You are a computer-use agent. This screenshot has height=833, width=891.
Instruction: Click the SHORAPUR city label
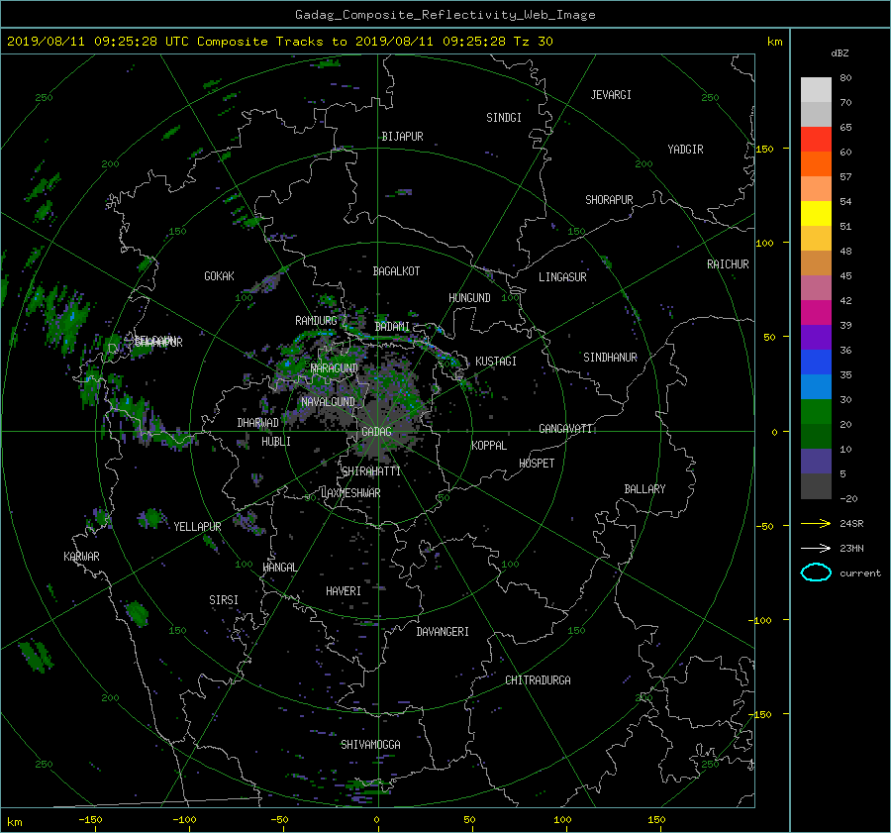(609, 200)
